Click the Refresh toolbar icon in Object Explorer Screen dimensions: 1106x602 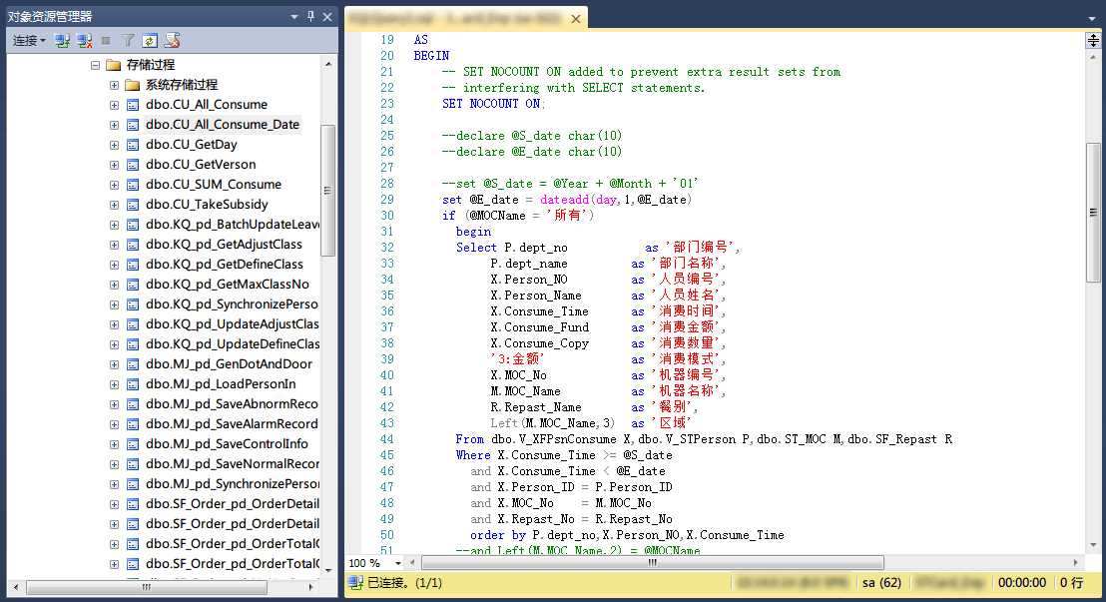[150, 41]
